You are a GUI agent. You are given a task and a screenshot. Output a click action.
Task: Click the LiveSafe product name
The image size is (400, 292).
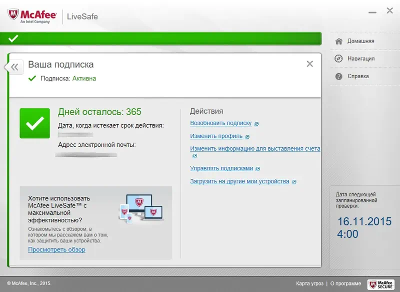pos(82,17)
